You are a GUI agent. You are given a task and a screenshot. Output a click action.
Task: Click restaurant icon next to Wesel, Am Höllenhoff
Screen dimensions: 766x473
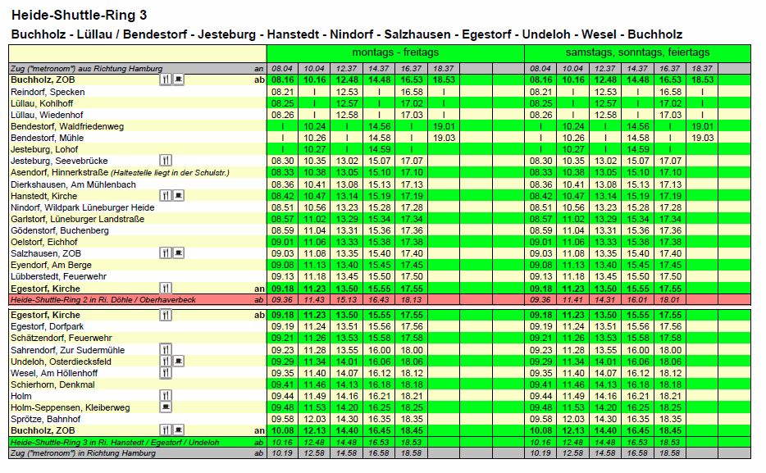(x=166, y=373)
